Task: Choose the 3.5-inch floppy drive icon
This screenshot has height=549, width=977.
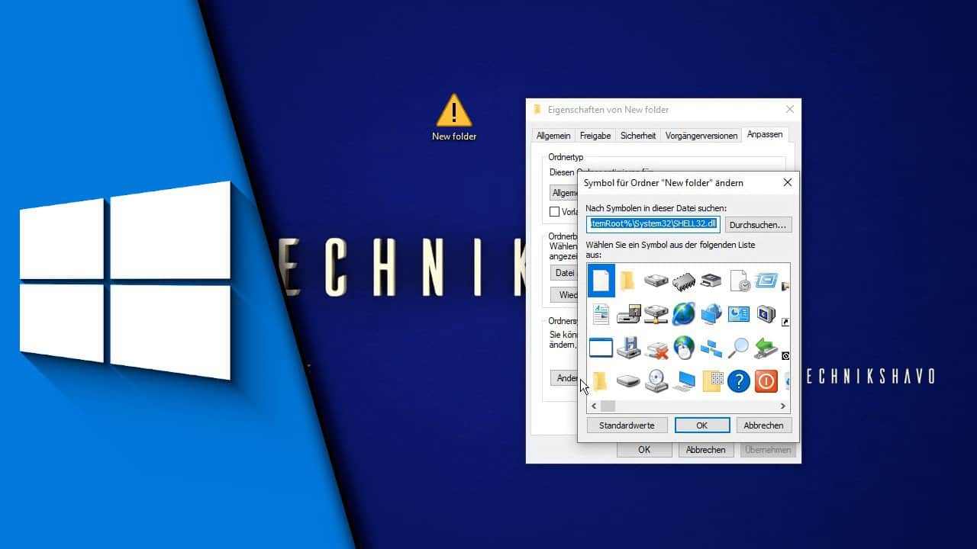Action: (628, 348)
